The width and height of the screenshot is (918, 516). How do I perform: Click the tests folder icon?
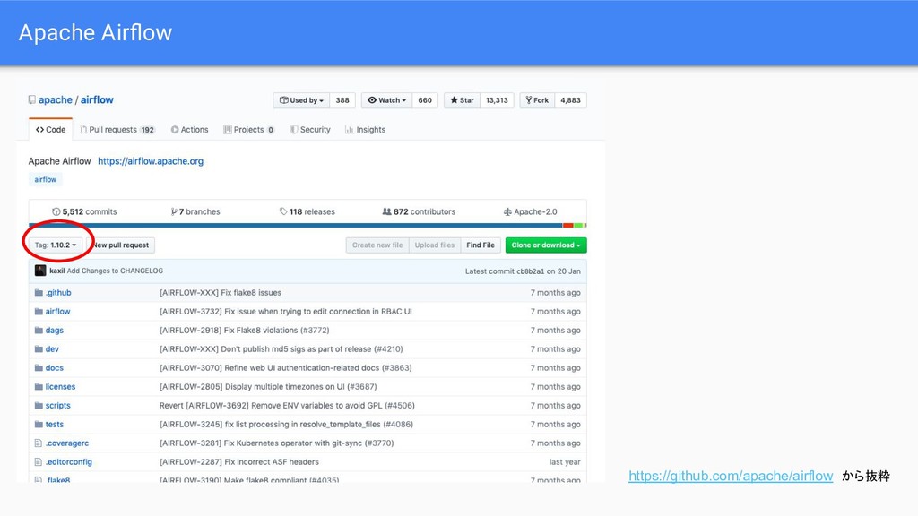click(x=39, y=424)
